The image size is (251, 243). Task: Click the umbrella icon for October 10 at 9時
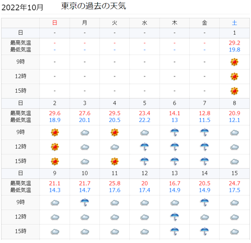(x=85, y=202)
